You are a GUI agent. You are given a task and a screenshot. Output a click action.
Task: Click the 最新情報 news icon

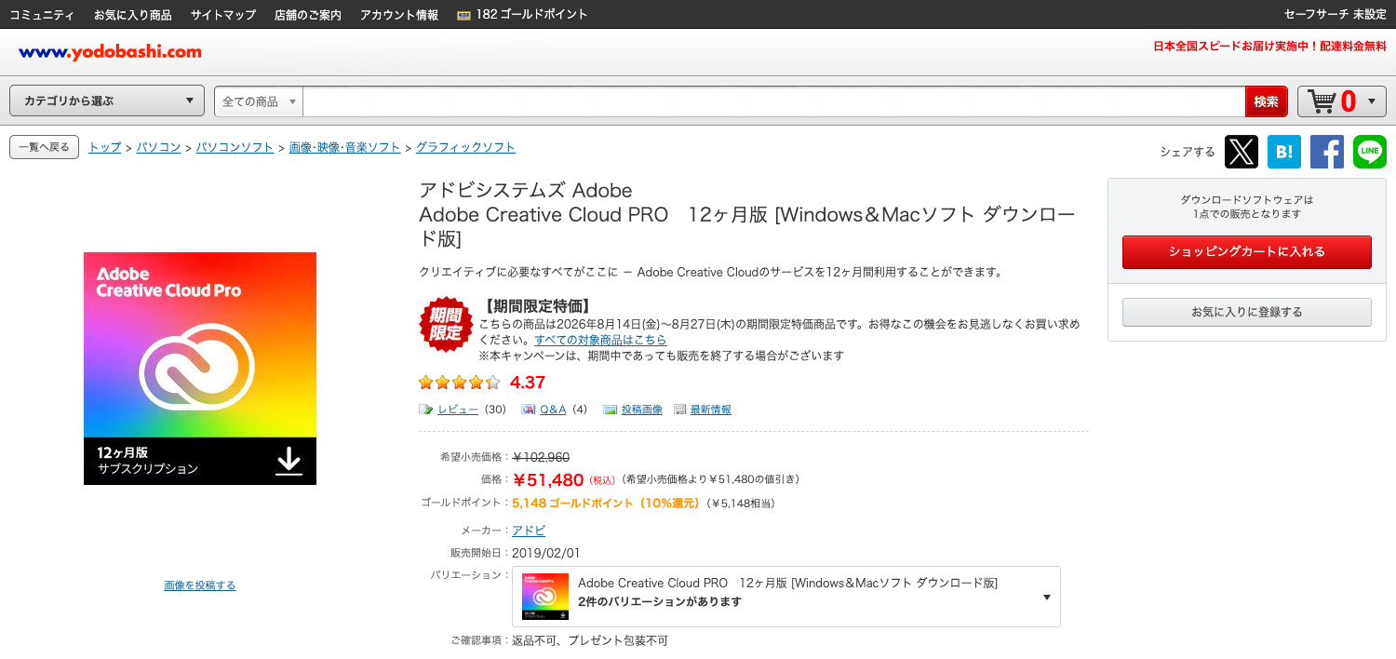coord(679,410)
